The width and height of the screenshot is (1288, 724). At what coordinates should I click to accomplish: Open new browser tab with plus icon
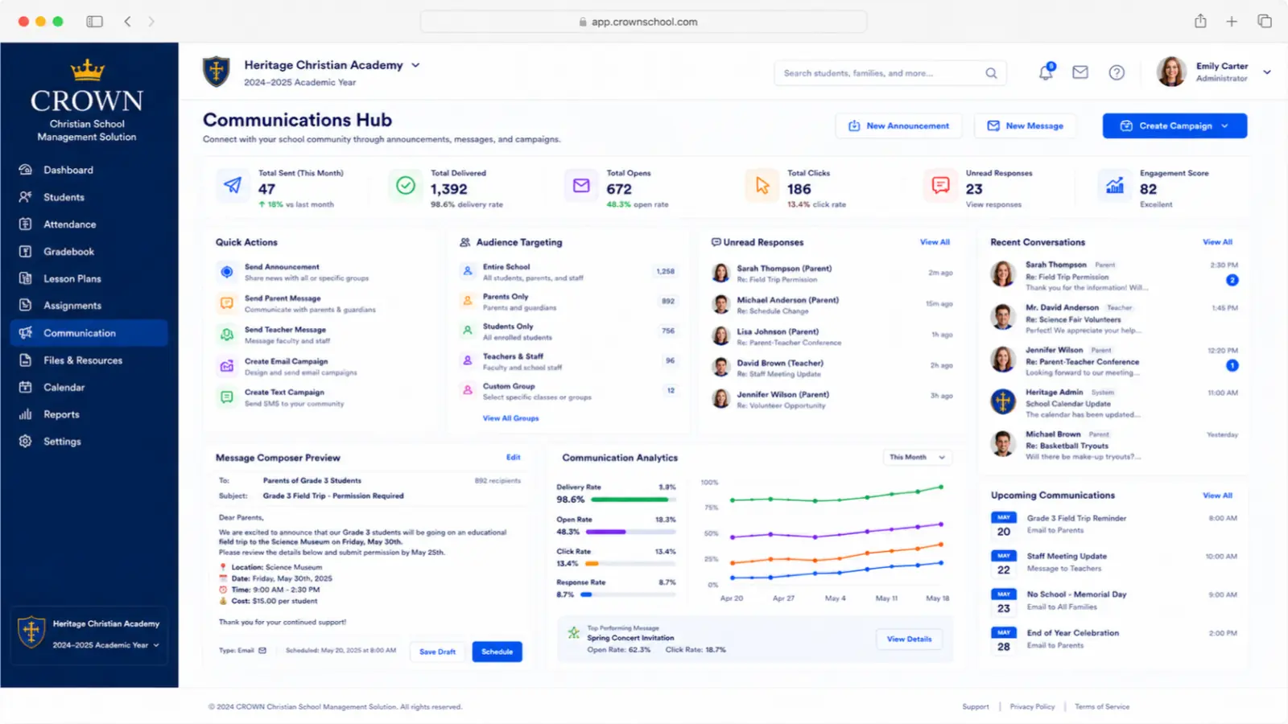point(1232,22)
